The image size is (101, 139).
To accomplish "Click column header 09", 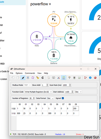I will [x=76, y=104].
